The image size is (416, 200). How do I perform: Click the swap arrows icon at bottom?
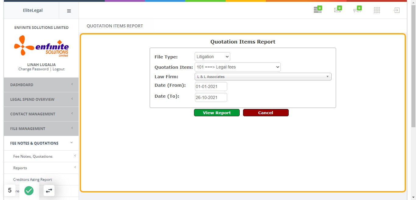(x=49, y=191)
